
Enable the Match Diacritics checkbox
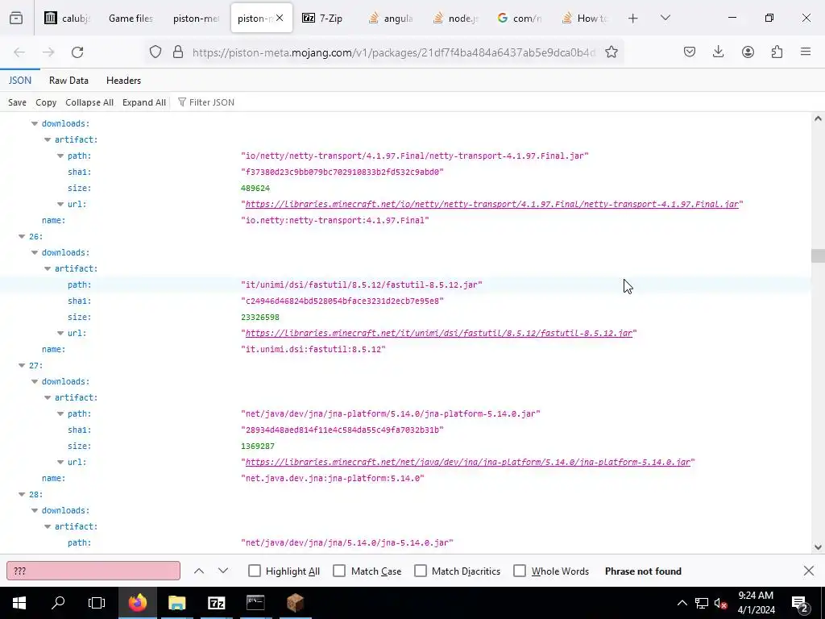pyautogui.click(x=421, y=571)
